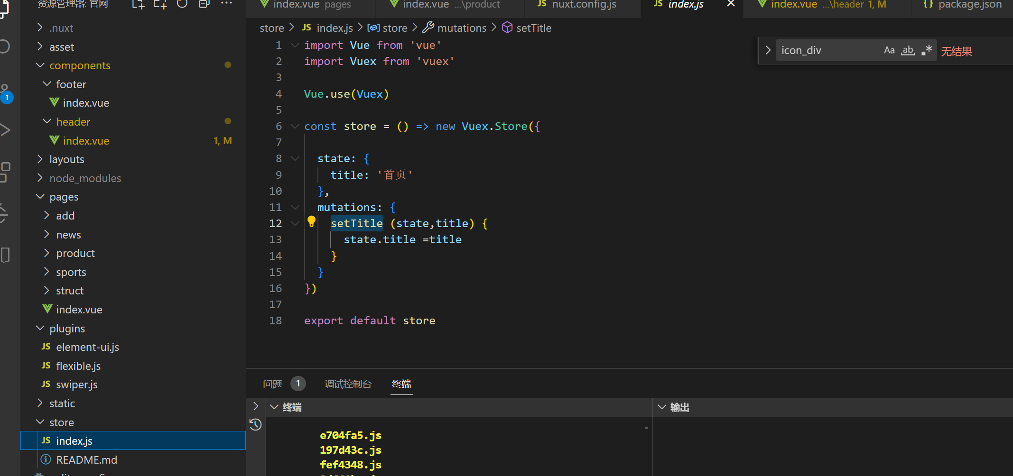Switch to the 问题 panel tab
Screen dimensions: 1013x476
click(x=272, y=384)
